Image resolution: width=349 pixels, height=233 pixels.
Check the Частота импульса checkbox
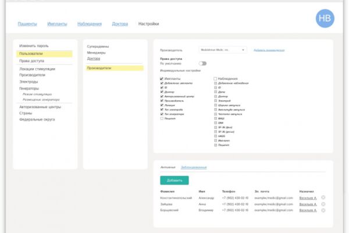(215, 114)
